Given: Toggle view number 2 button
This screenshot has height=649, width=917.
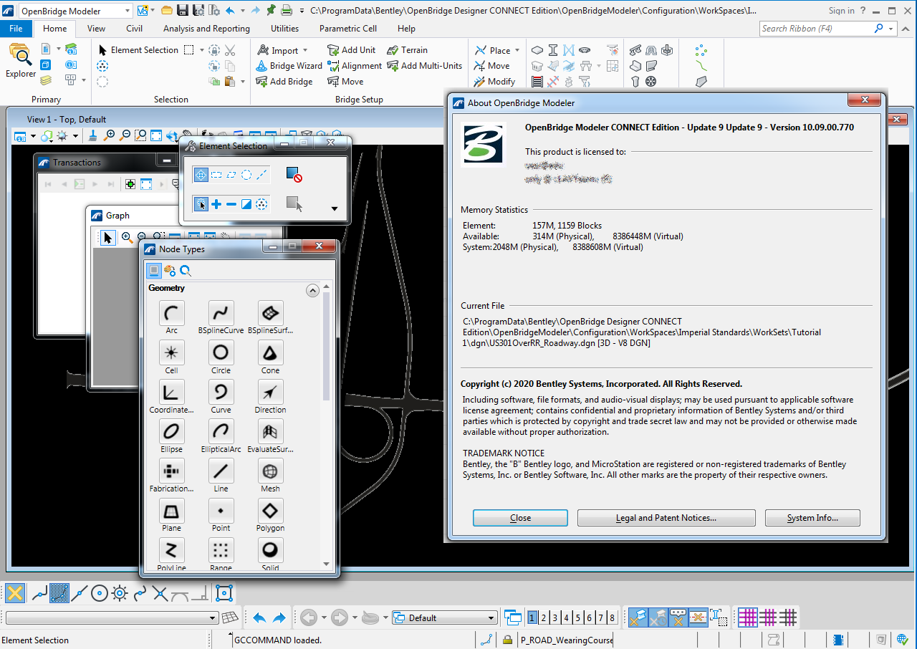Looking at the screenshot, I should pyautogui.click(x=544, y=617).
